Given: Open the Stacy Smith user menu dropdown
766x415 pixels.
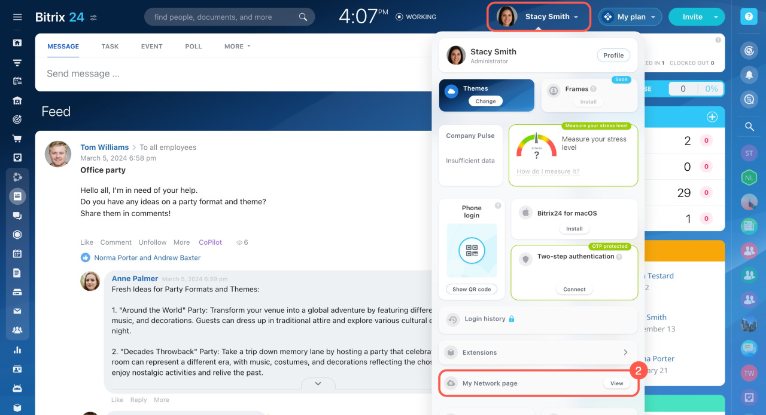Looking at the screenshot, I should (x=539, y=17).
